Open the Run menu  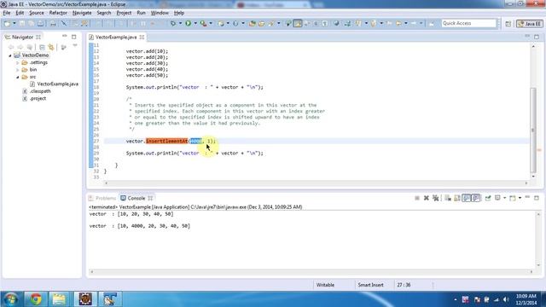tap(141, 13)
